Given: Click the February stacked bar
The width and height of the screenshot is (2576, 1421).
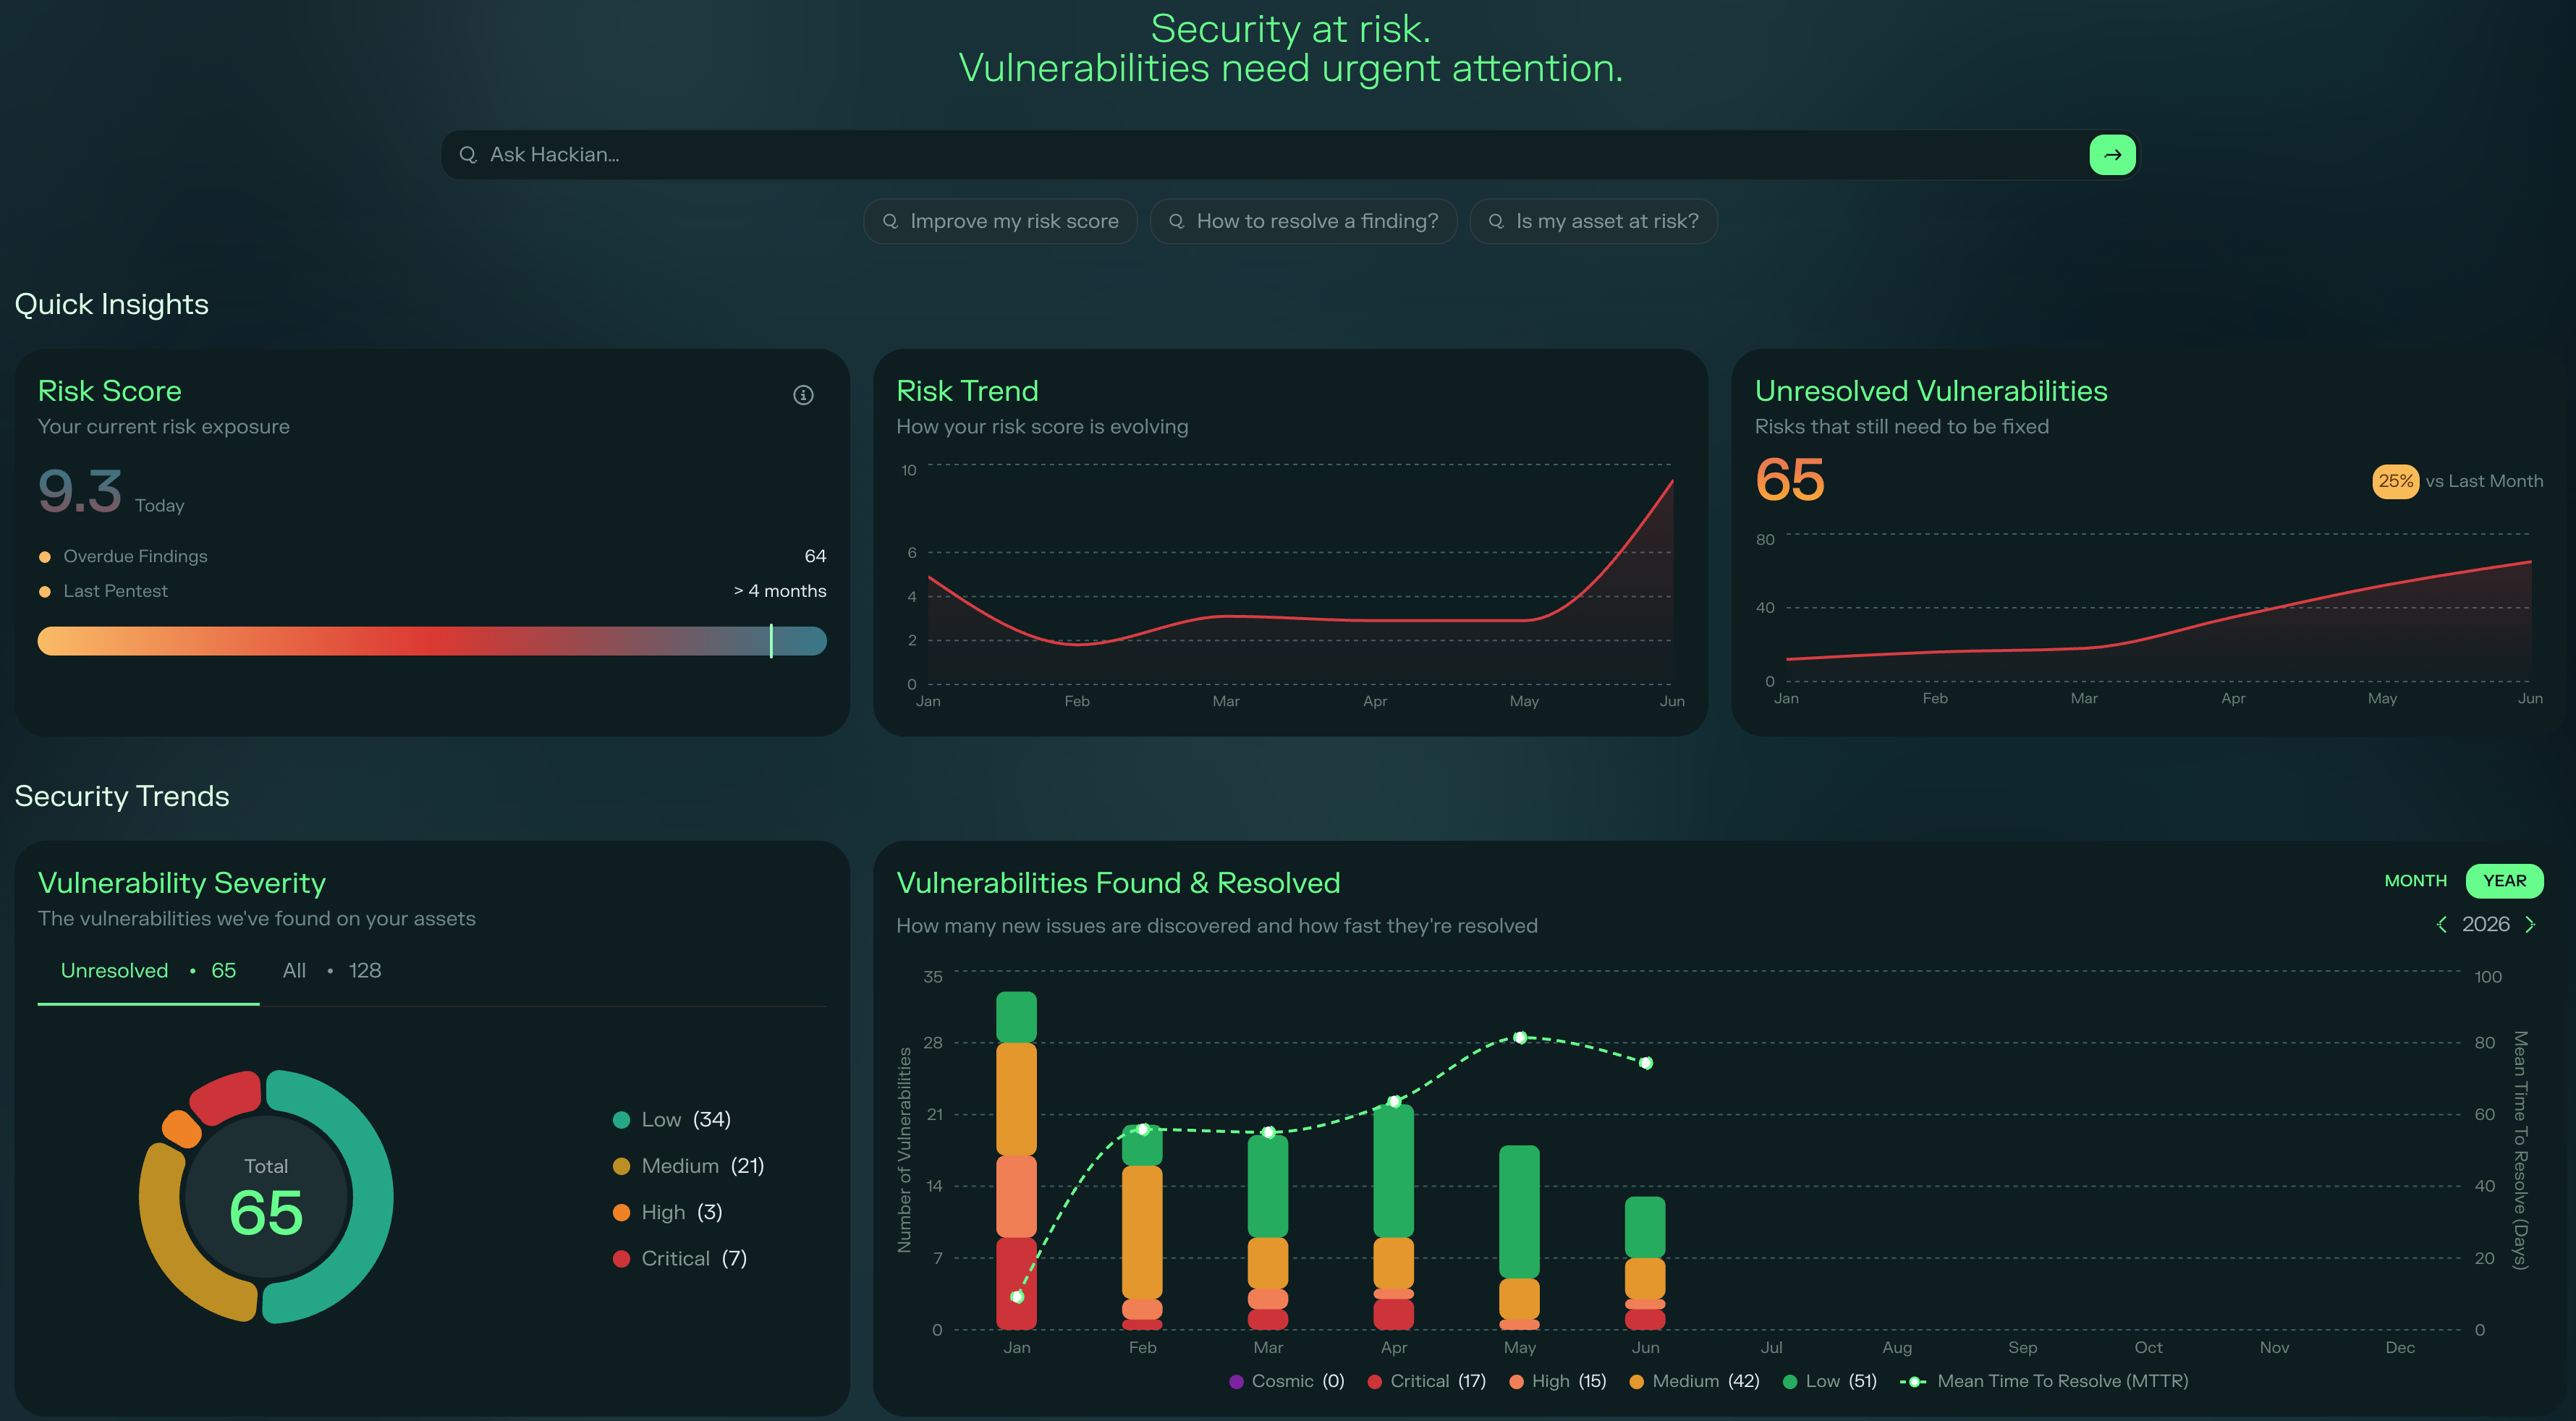Looking at the screenshot, I should point(1142,1227).
